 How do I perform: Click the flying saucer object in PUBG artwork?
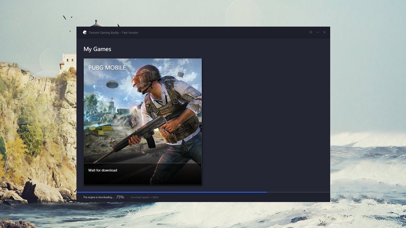click(x=112, y=84)
